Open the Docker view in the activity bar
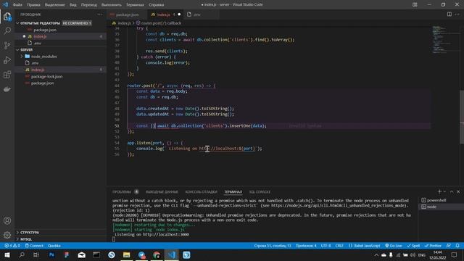Viewport: 464px width, 261px height. (7, 89)
